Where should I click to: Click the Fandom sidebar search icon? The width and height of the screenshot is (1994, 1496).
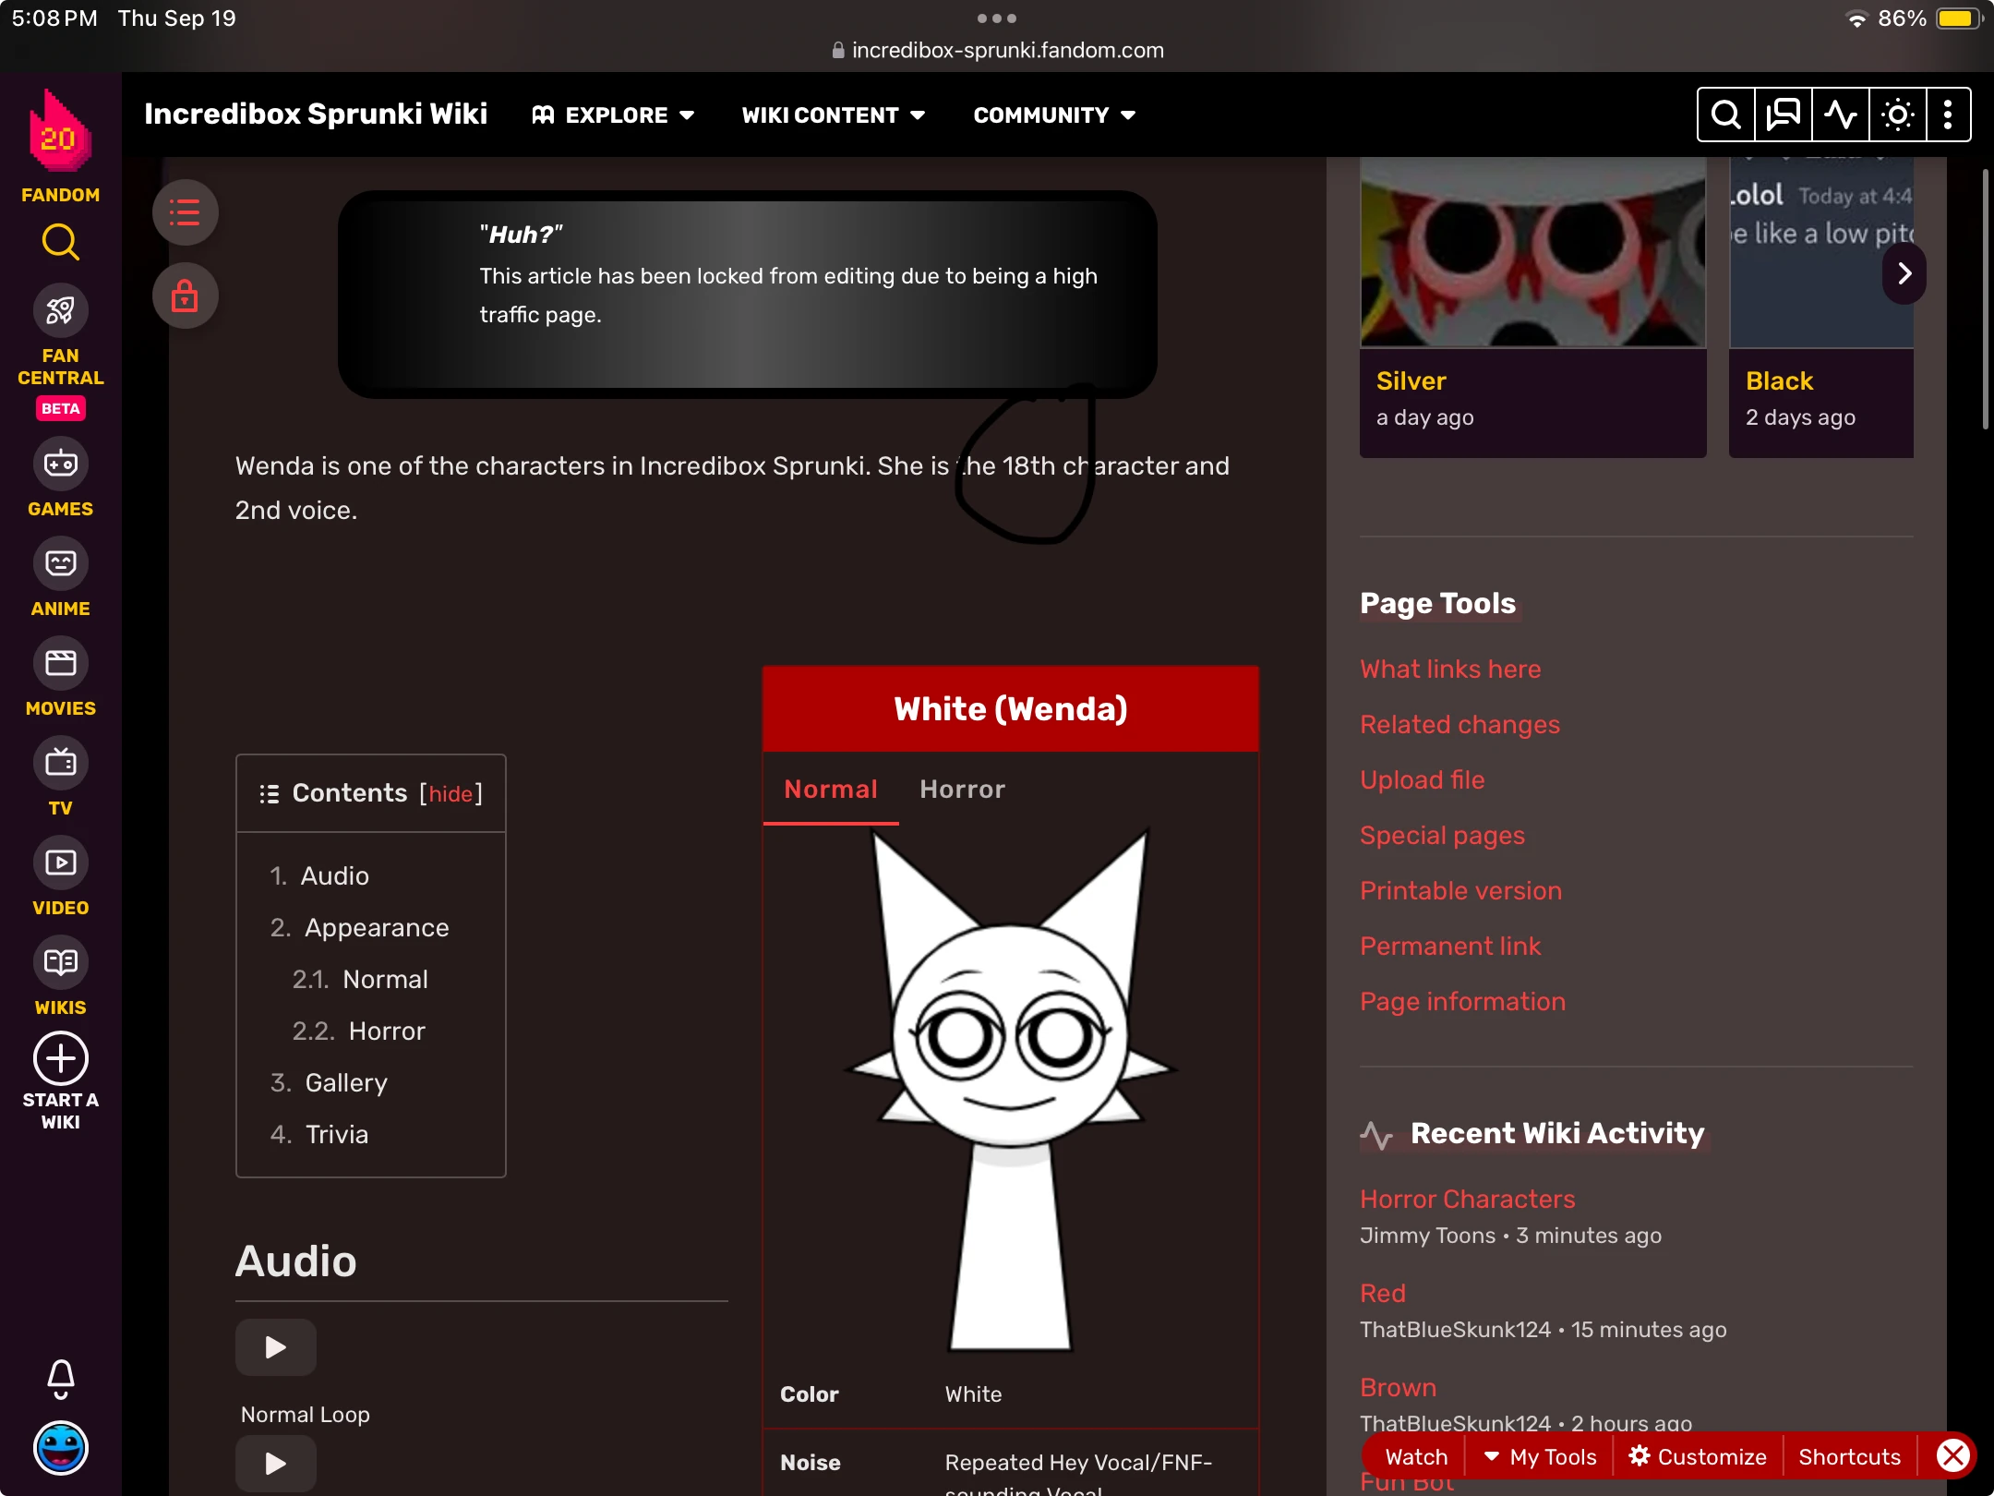click(x=60, y=242)
